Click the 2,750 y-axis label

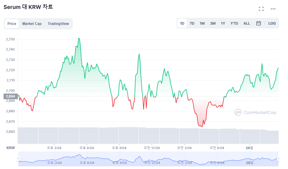point(10,39)
